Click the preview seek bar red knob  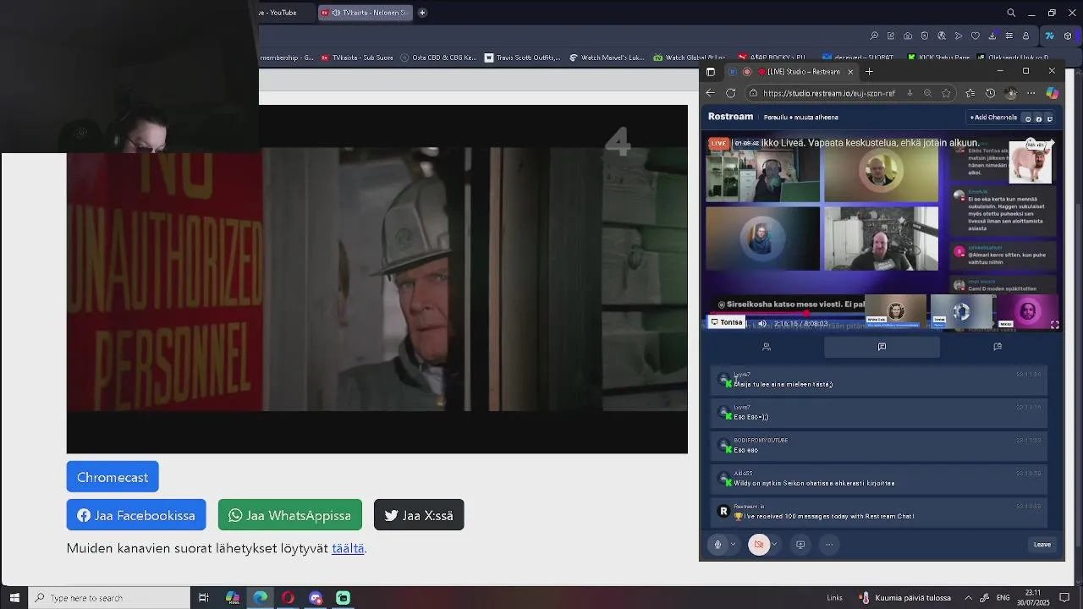tap(805, 314)
